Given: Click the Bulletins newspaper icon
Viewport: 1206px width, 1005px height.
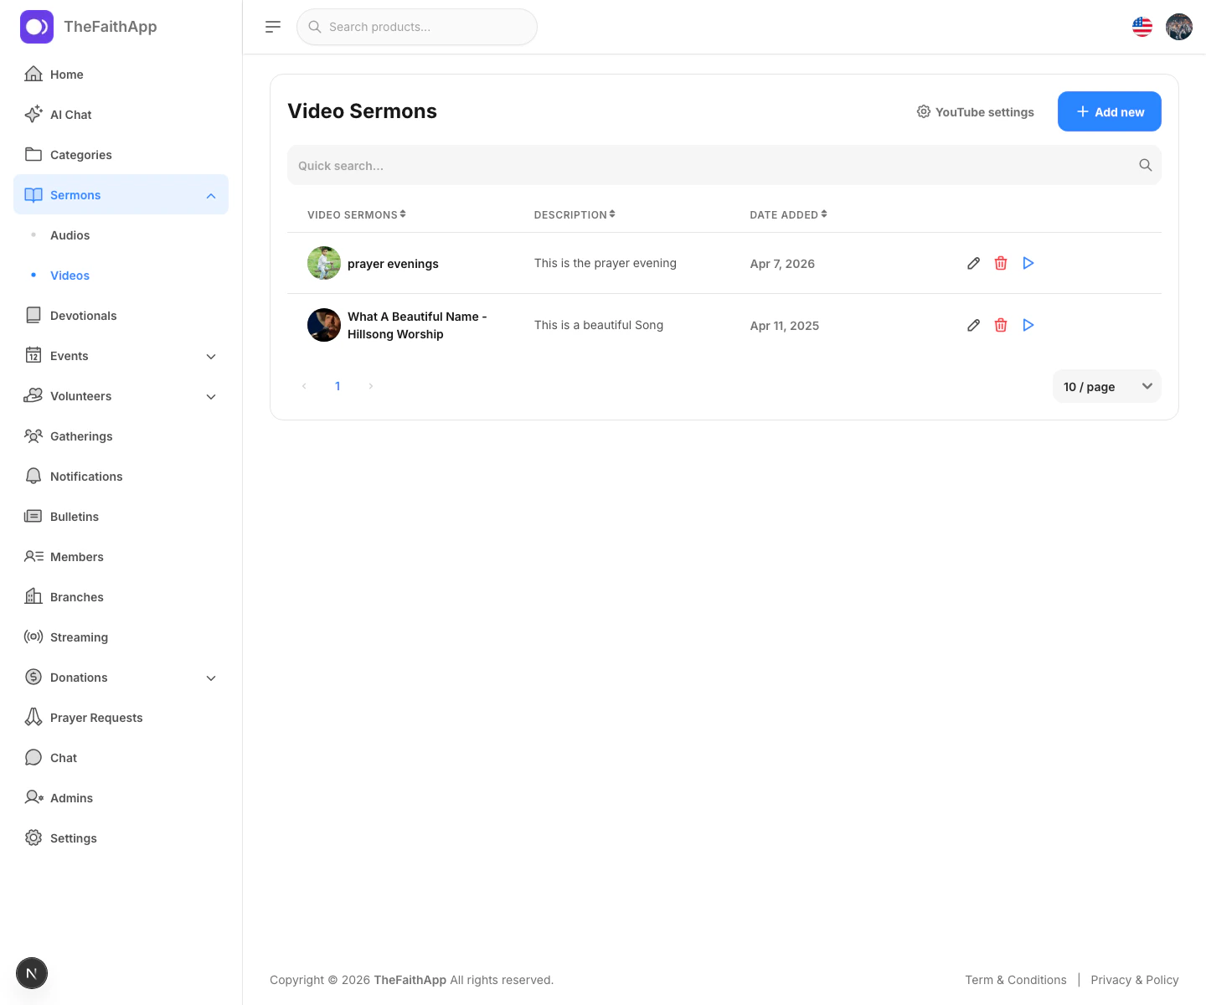Looking at the screenshot, I should (x=33, y=516).
